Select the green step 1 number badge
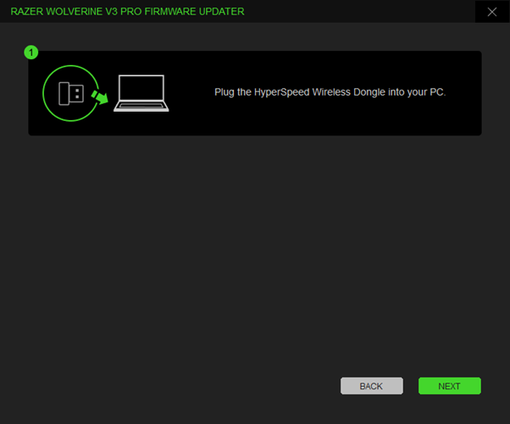Viewport: 510px width, 424px height. (x=32, y=52)
